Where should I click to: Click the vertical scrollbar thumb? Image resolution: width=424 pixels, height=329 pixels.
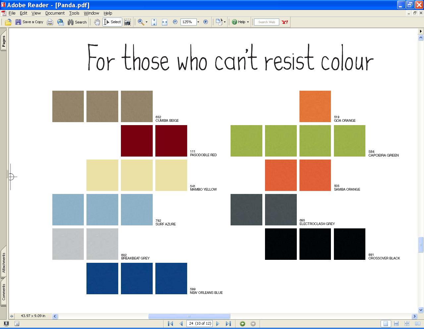tap(421, 245)
